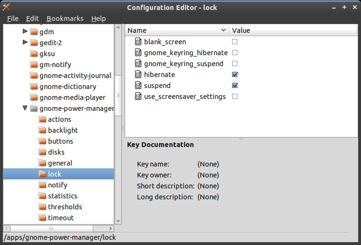Image resolution: width=361 pixels, height=245 pixels.
Task: Disable the suspend lock checkbox
Action: [235, 86]
